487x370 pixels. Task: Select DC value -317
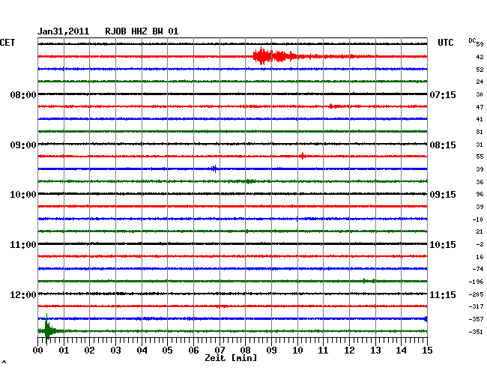pyautogui.click(x=476, y=306)
